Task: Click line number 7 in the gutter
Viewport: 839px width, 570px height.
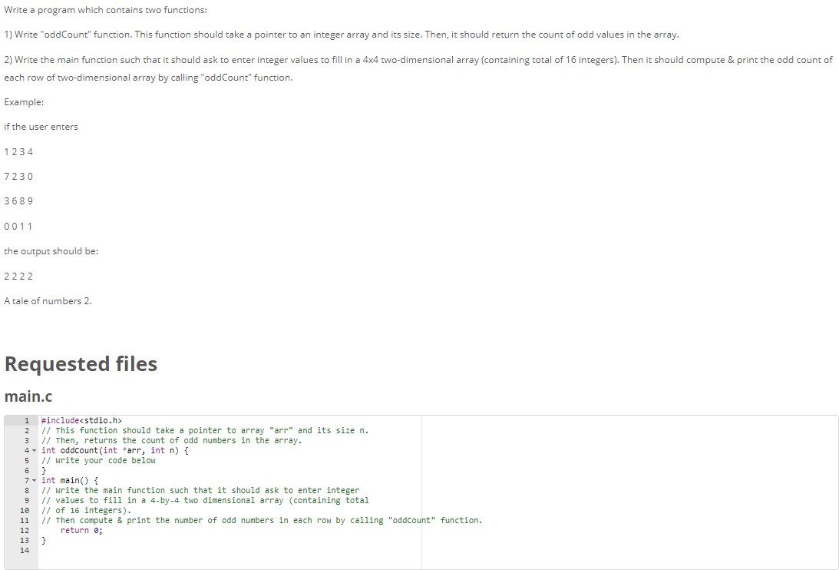Action: [x=26, y=480]
